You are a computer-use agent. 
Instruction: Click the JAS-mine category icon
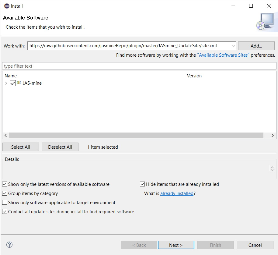pyautogui.click(x=19, y=83)
